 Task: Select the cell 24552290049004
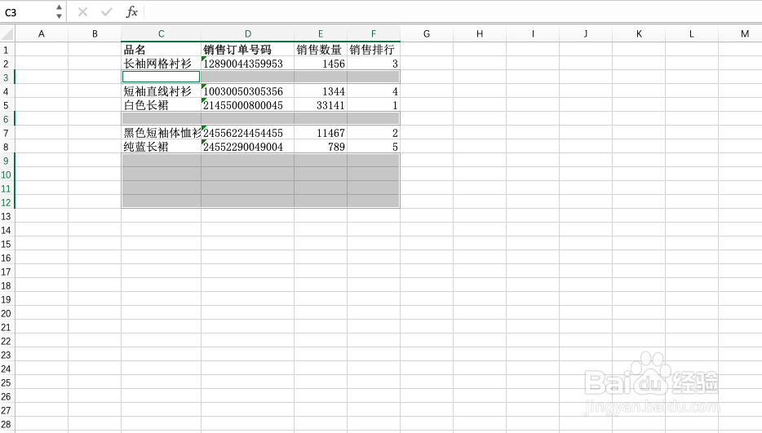[248, 147]
